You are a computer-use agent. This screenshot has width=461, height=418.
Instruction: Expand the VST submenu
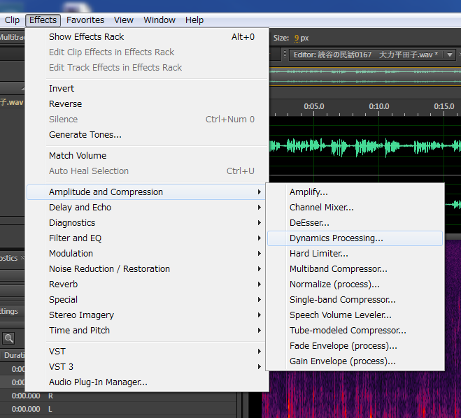click(x=146, y=352)
